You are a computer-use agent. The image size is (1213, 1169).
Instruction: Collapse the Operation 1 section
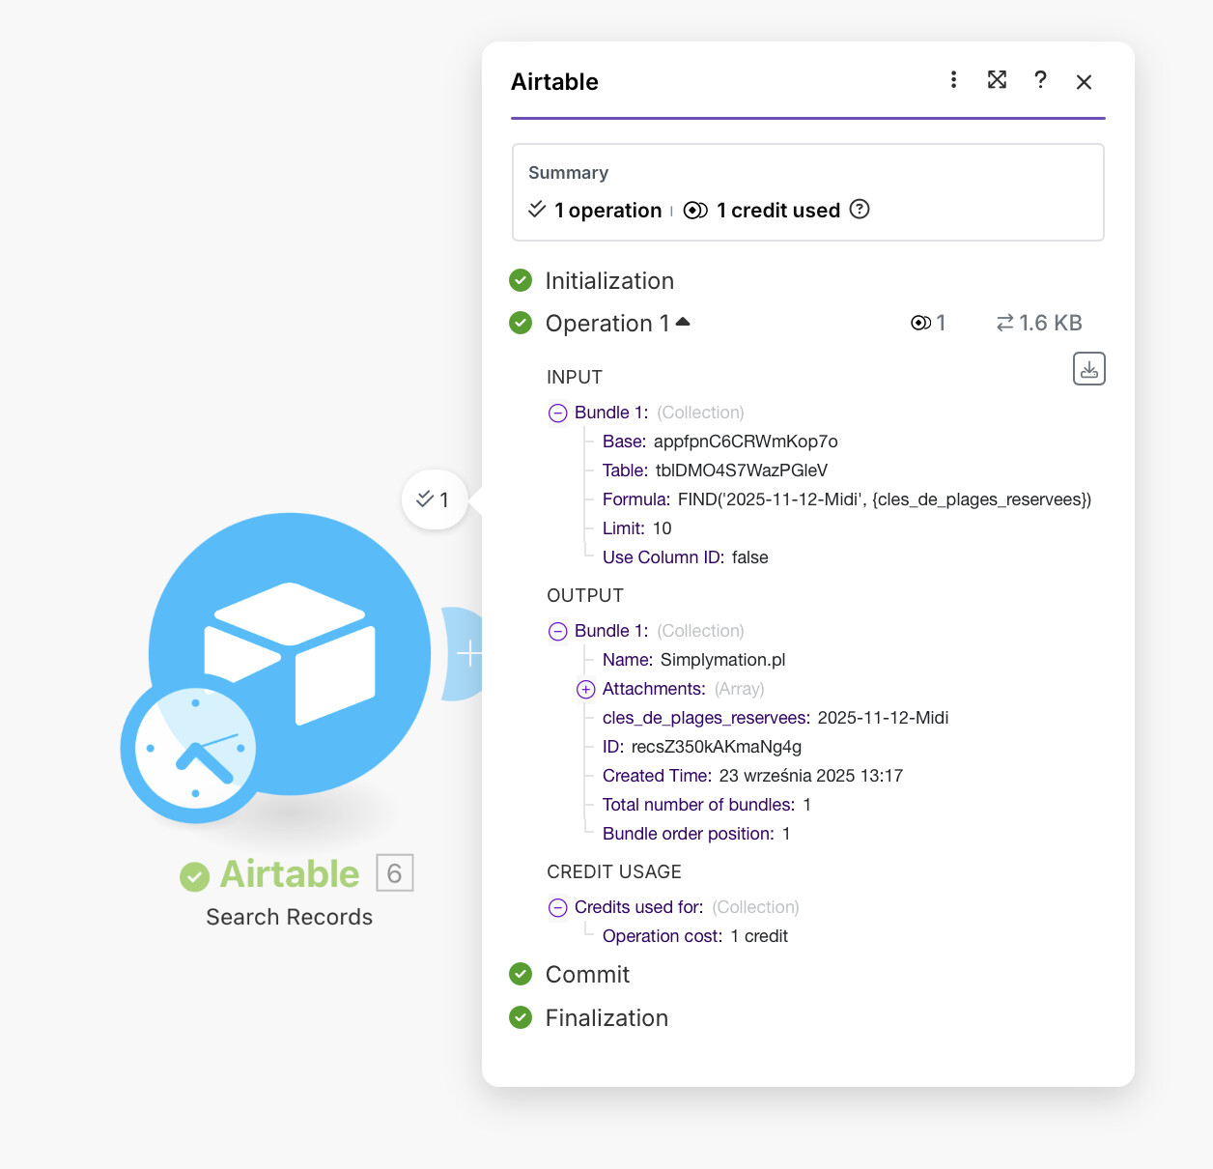pos(683,322)
